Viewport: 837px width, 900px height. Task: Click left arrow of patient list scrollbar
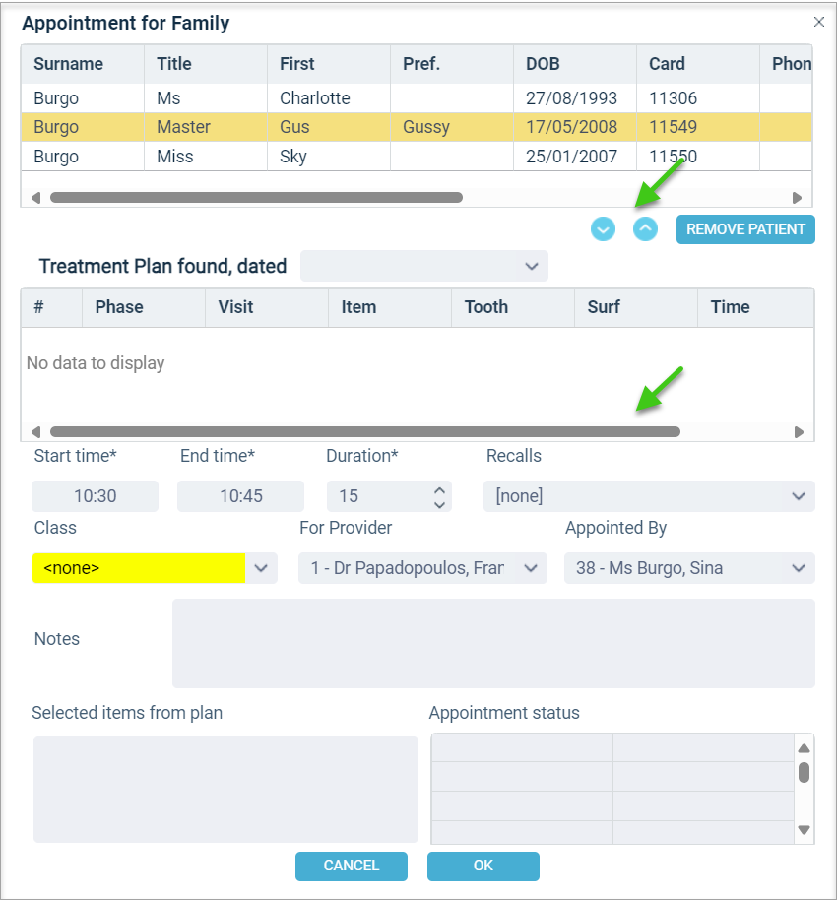35,198
